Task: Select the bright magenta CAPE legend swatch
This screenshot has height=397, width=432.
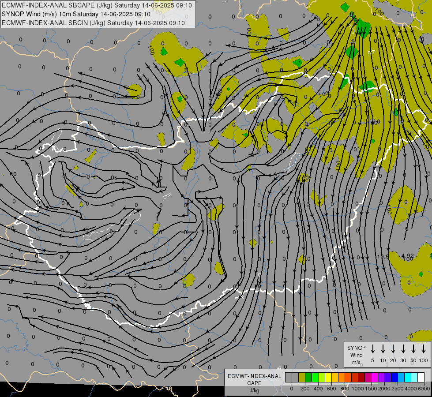Action: point(375,377)
